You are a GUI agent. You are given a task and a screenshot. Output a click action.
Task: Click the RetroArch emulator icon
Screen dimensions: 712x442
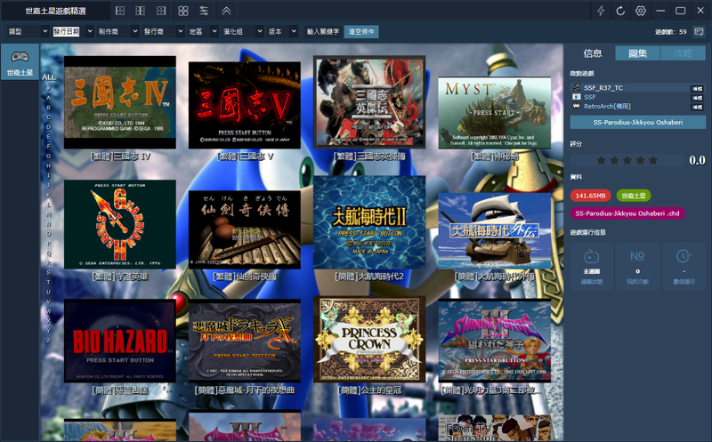click(x=576, y=106)
